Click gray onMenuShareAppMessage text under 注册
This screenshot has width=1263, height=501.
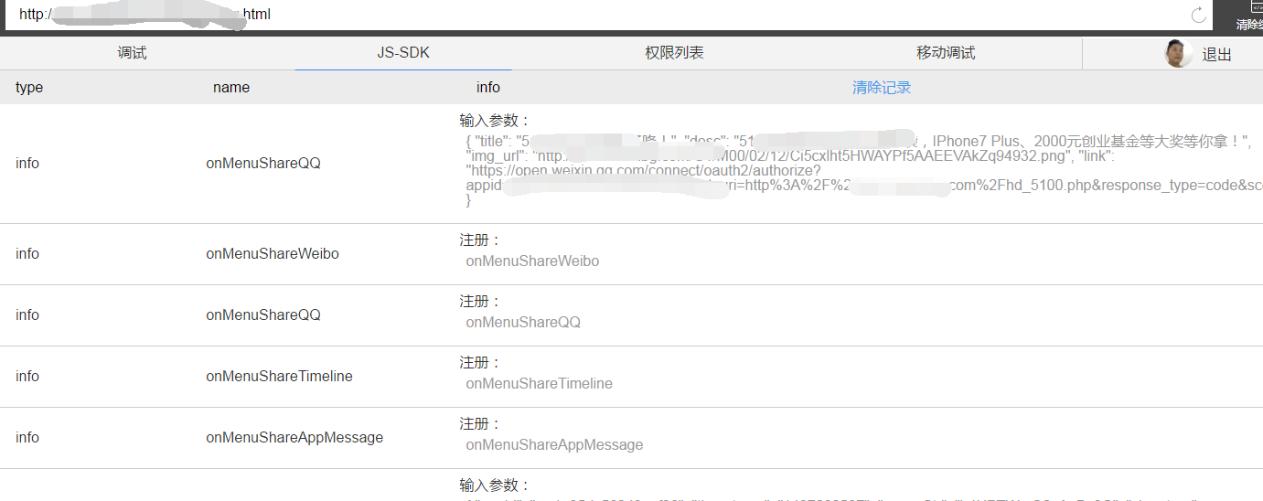coord(554,445)
